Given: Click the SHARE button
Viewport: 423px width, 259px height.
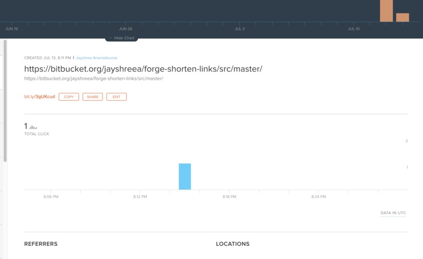Looking at the screenshot, I should tap(92, 97).
